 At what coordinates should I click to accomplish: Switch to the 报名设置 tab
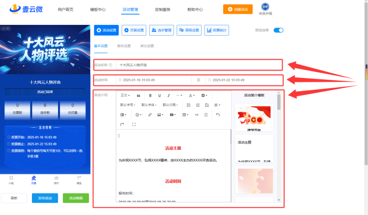click(x=124, y=46)
